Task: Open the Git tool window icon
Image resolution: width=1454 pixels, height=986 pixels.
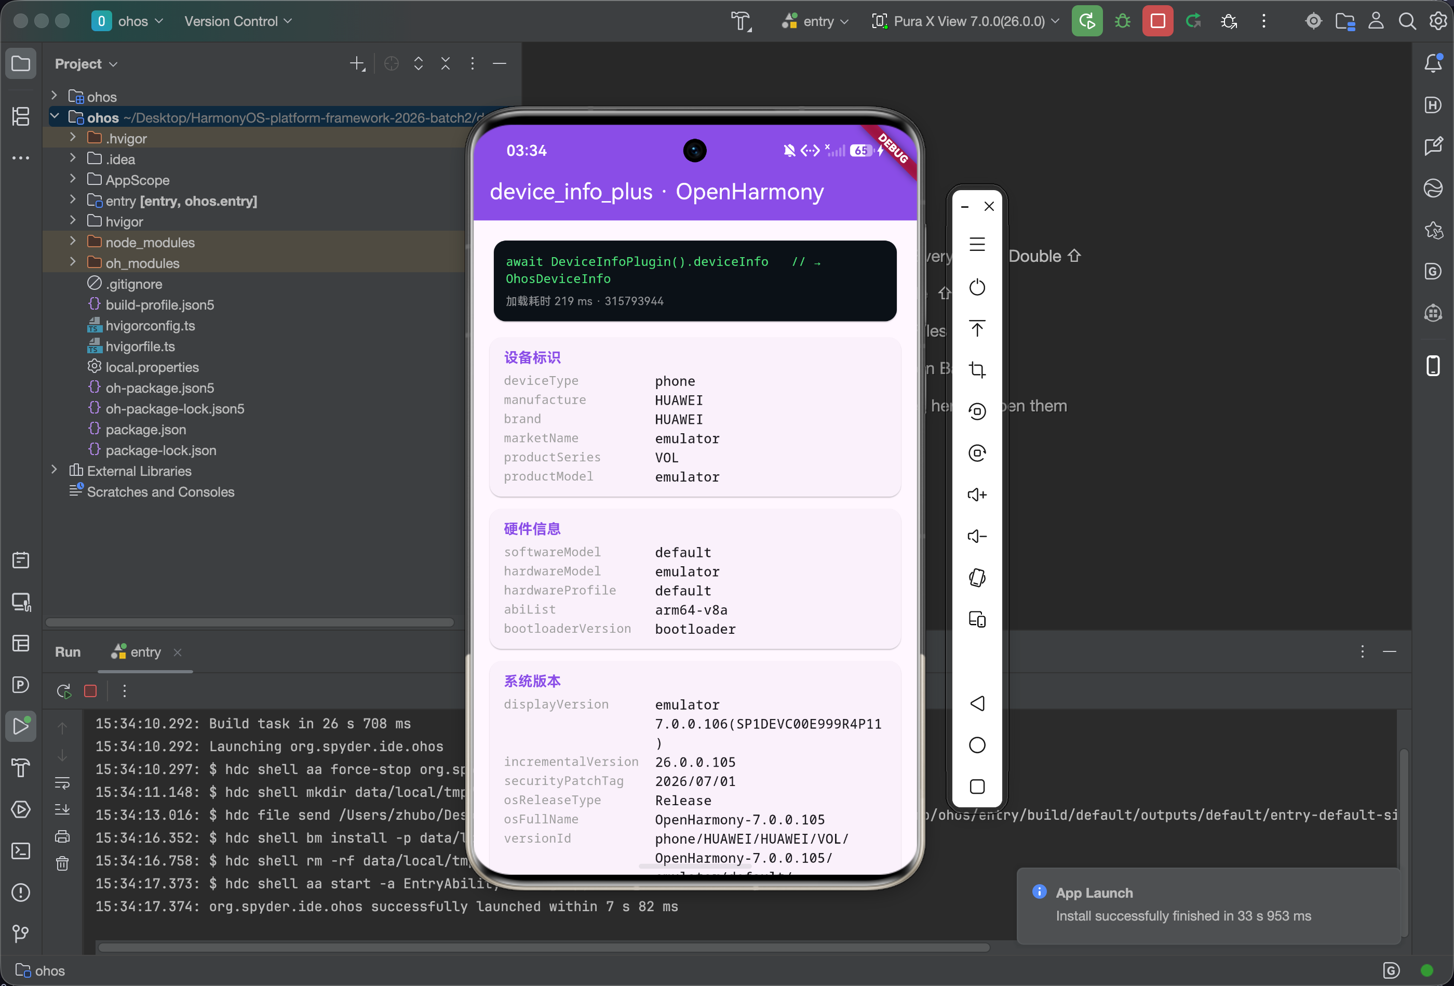Action: click(x=21, y=934)
